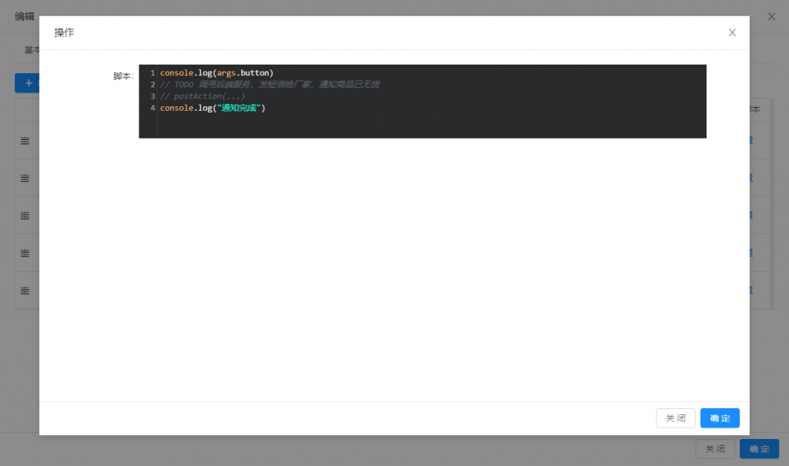
Task: Confirm the script with 确定 in the 操作 dialog
Action: 720,418
